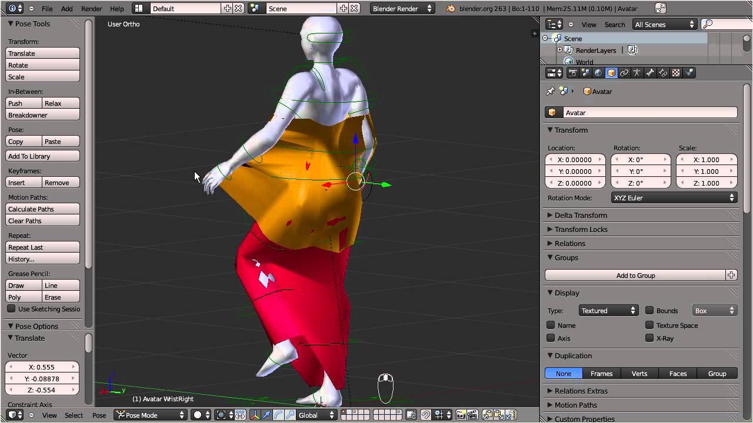Enable the Name display checkbox
The height and width of the screenshot is (423, 753).
pyautogui.click(x=551, y=325)
